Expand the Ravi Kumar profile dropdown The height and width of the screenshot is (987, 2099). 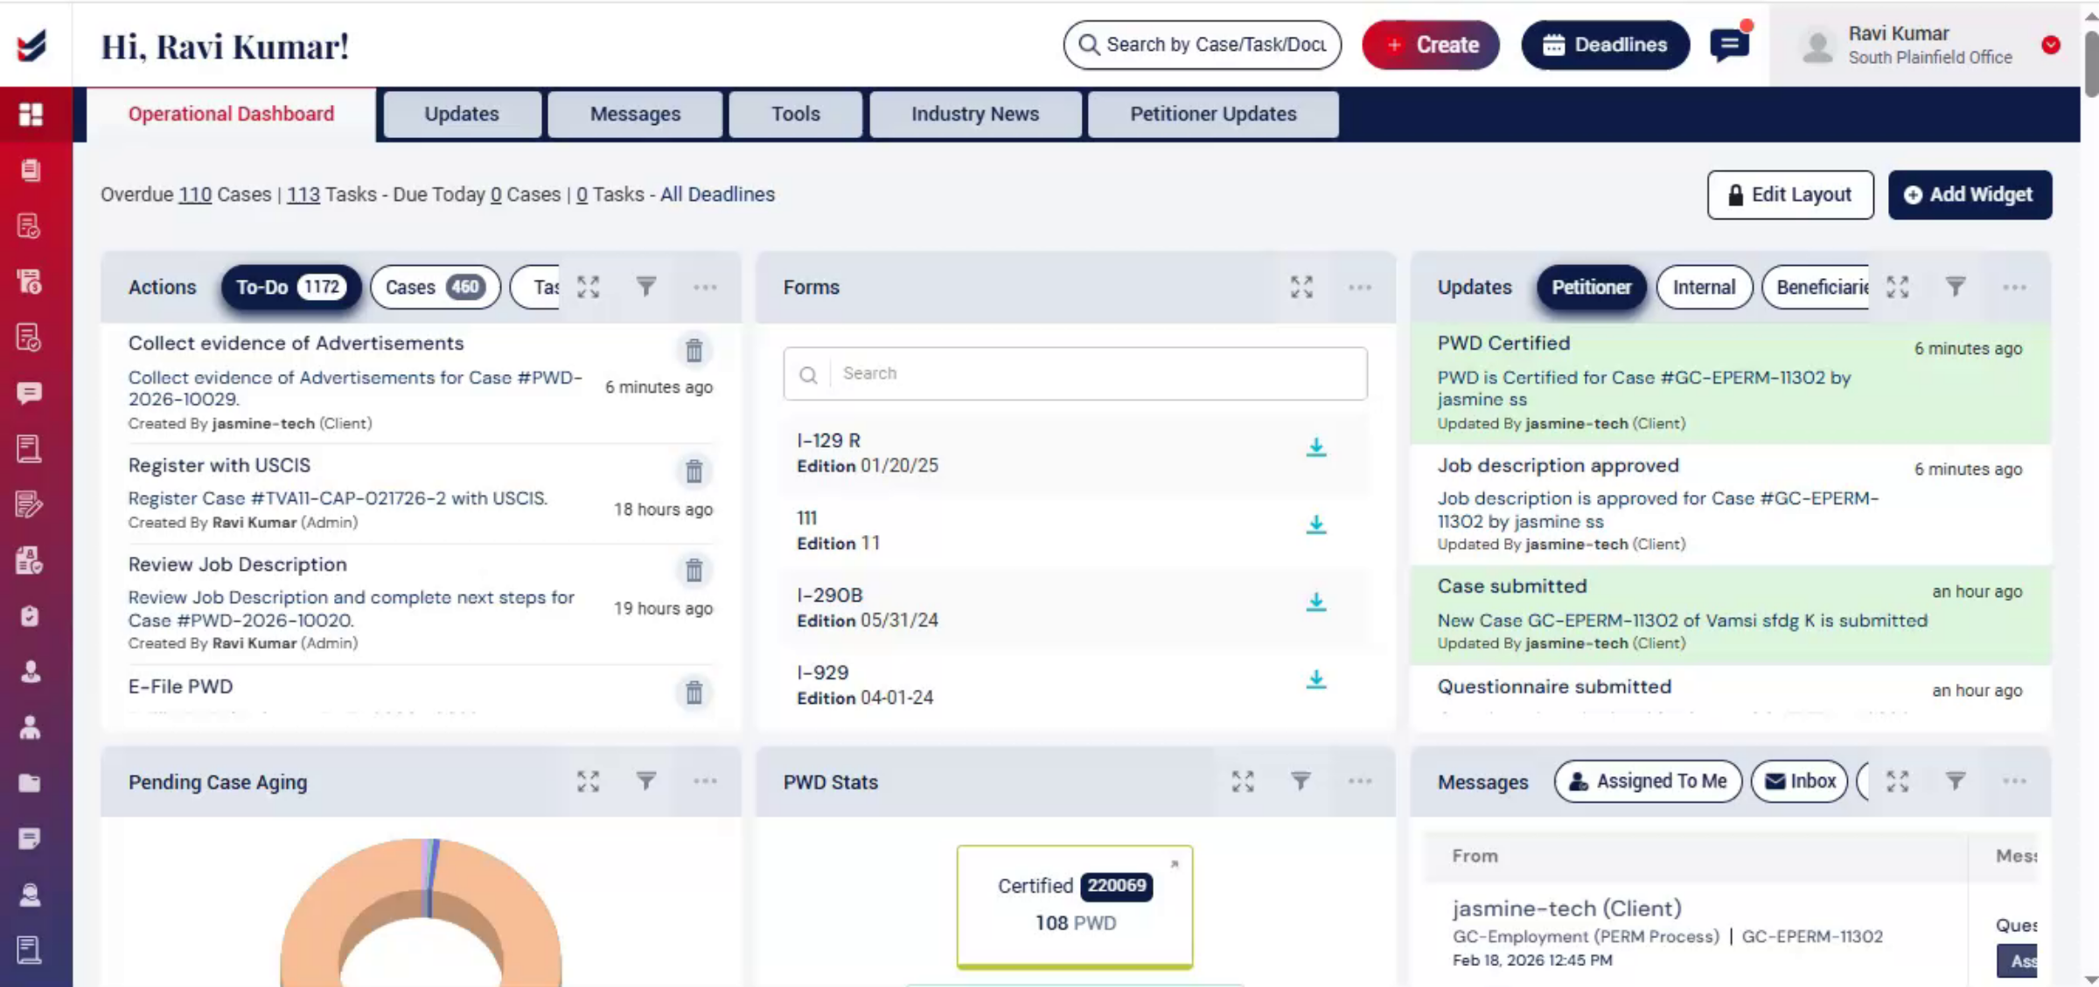[x=2051, y=45]
